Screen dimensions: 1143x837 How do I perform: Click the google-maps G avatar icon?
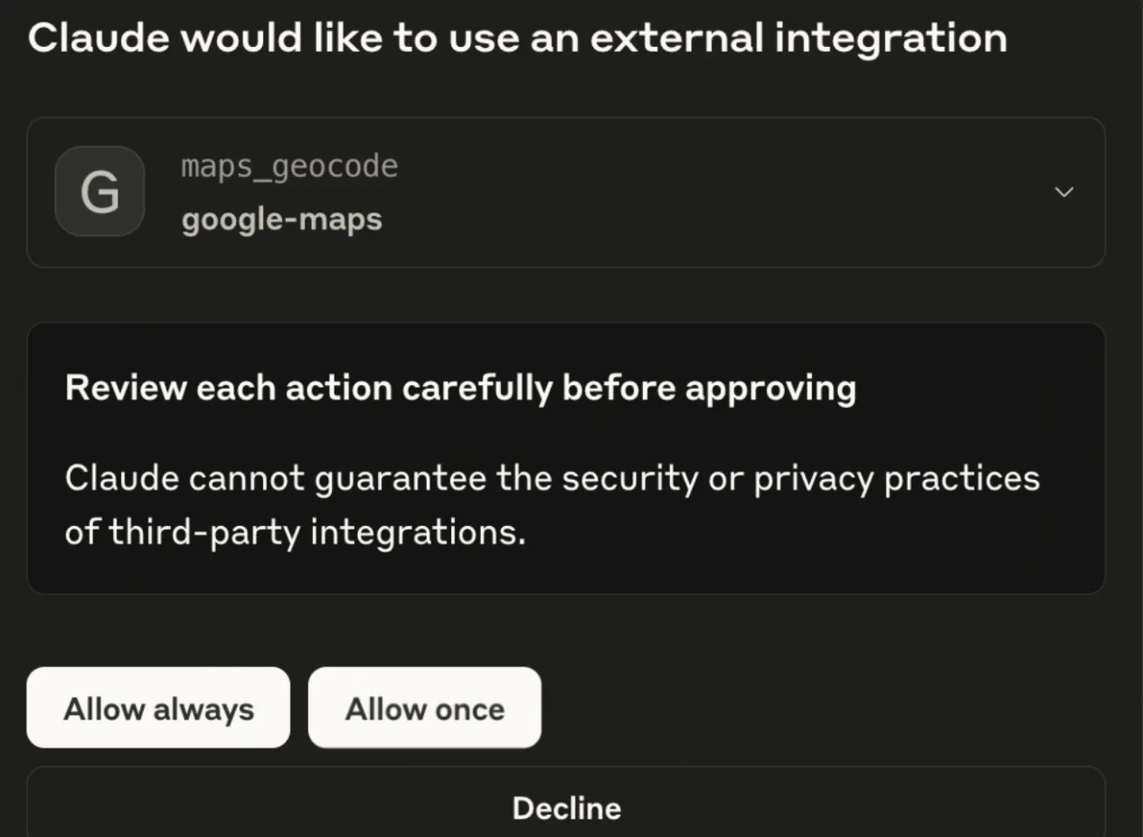(x=99, y=192)
